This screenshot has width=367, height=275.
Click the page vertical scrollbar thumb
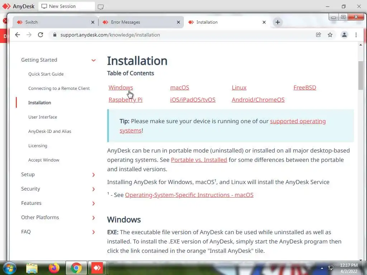tap(361, 75)
